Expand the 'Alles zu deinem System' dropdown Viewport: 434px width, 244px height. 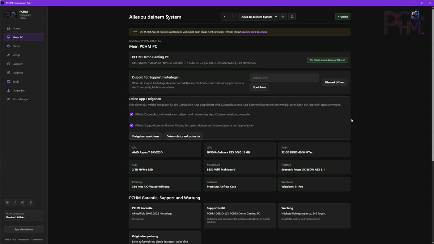pyautogui.click(x=258, y=17)
